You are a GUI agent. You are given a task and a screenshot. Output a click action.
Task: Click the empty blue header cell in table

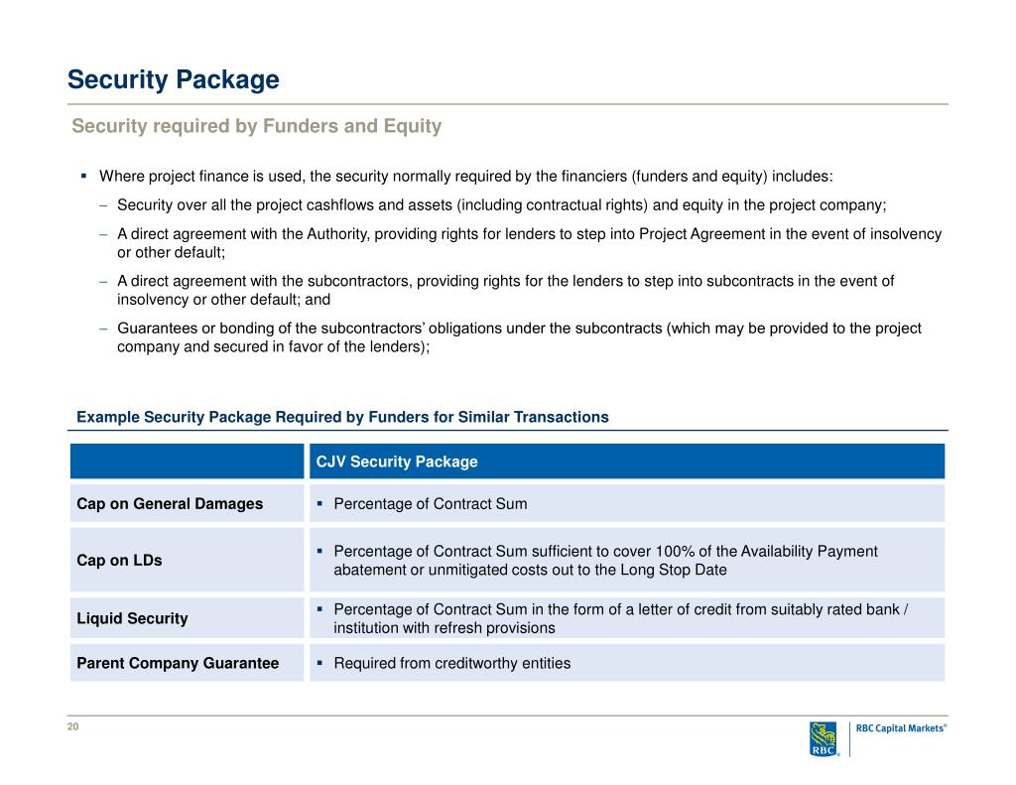[x=187, y=461]
